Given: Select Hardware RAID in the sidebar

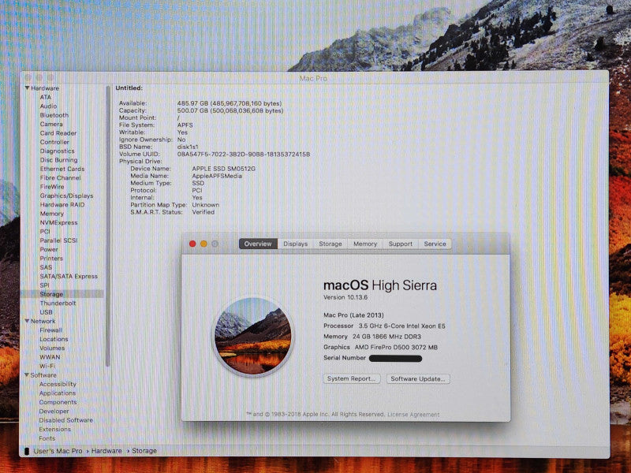Looking at the screenshot, I should tap(62, 204).
